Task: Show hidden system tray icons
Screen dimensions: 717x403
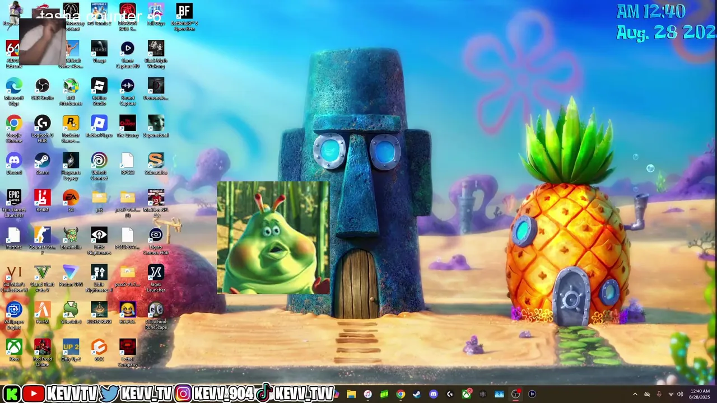Action: [x=635, y=394]
